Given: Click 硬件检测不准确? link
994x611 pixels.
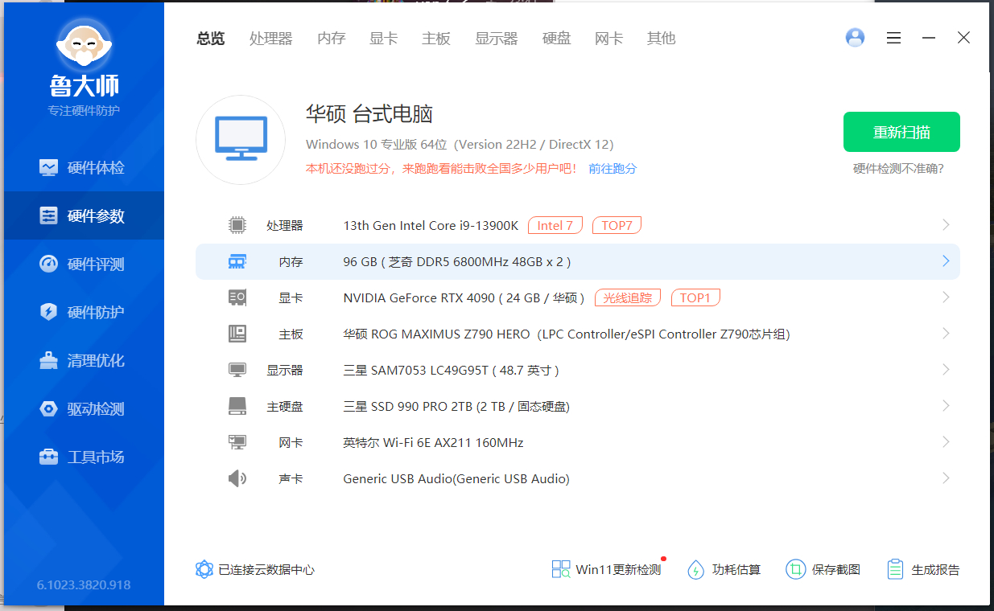Looking at the screenshot, I should [x=898, y=169].
